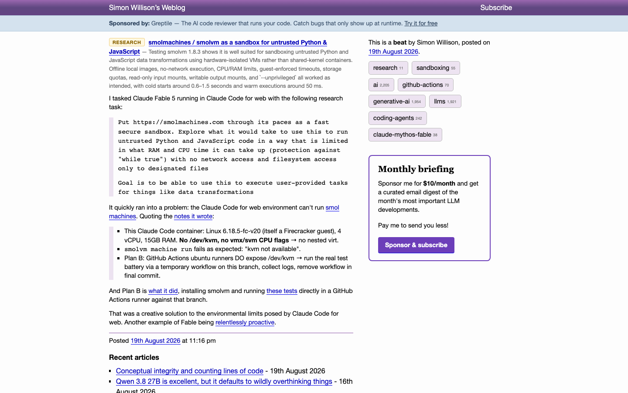The height and width of the screenshot is (393, 628).
Task: Select the 'research' tag
Action: coord(388,68)
